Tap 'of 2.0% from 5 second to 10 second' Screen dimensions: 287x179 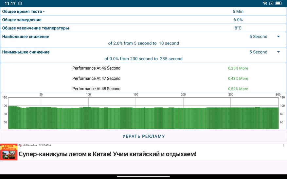[143, 43]
